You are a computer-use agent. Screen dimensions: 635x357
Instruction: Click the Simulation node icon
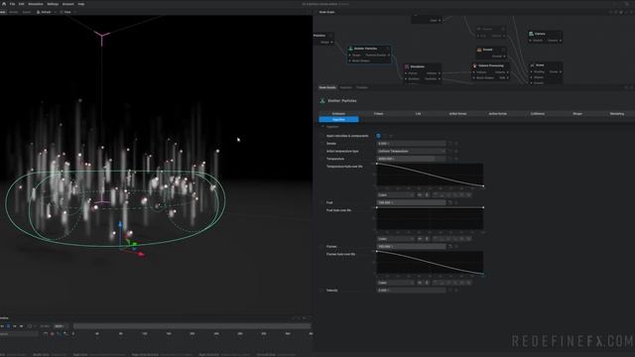pos(407,66)
